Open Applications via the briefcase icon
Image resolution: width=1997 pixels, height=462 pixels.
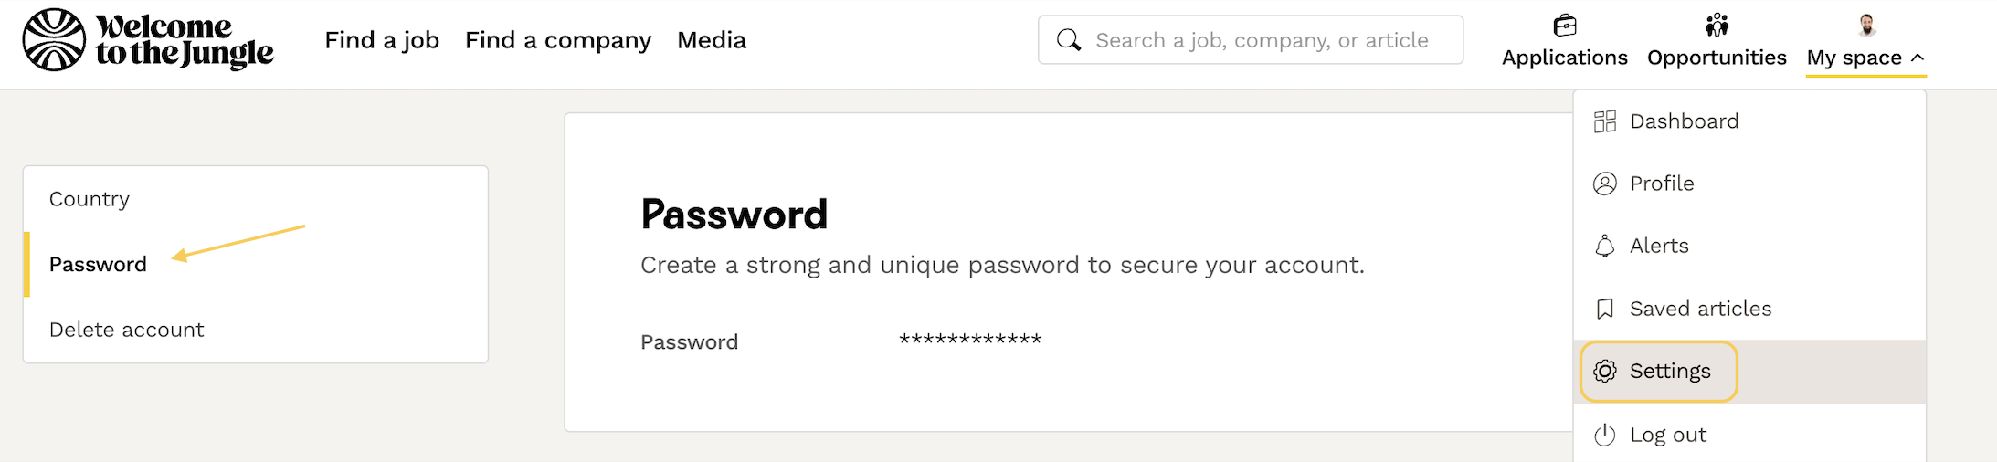pyautogui.click(x=1565, y=26)
